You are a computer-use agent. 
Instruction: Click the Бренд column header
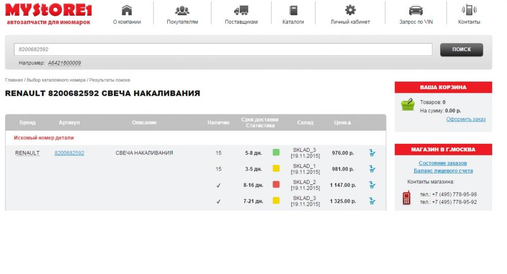27,123
